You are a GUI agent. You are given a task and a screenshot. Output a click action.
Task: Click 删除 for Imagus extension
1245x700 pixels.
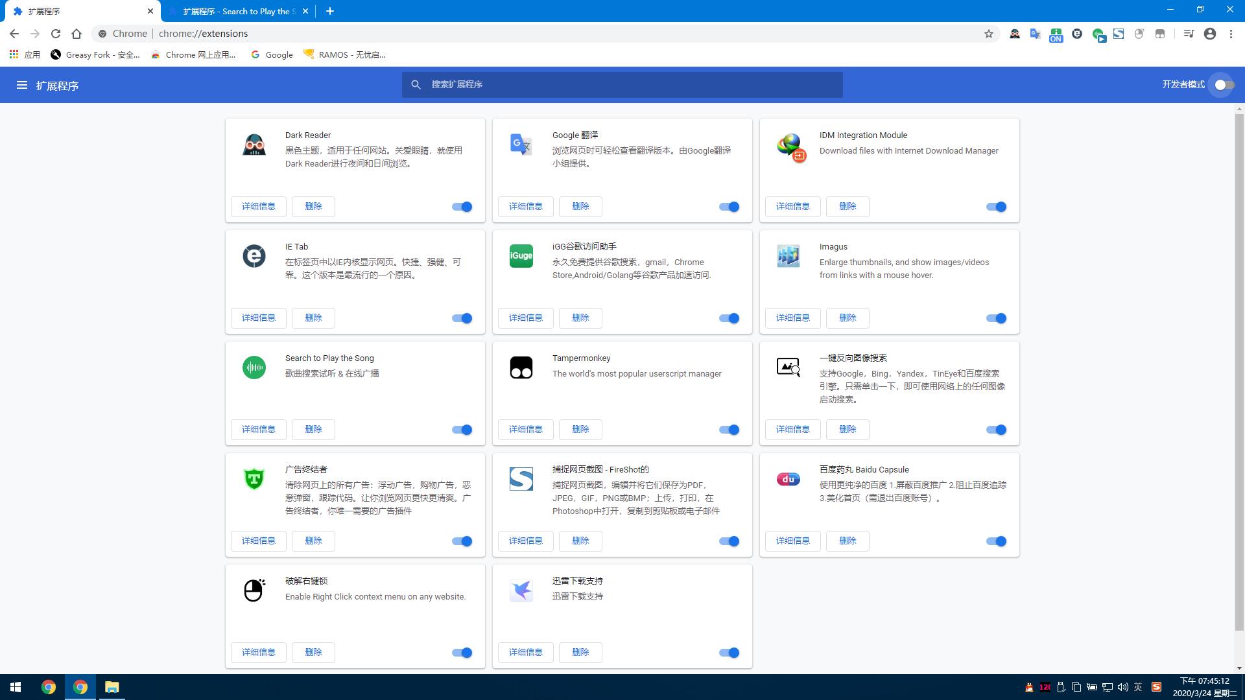pos(848,318)
